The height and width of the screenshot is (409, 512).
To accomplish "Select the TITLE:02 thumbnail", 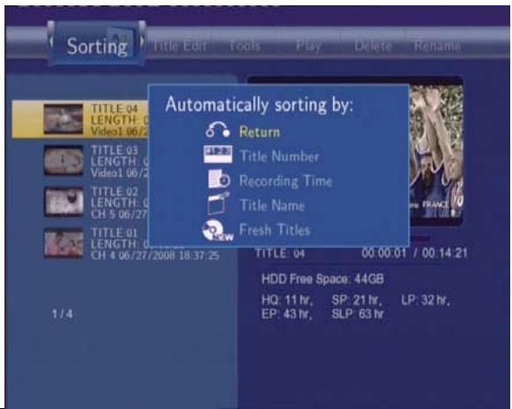I will (x=63, y=201).
